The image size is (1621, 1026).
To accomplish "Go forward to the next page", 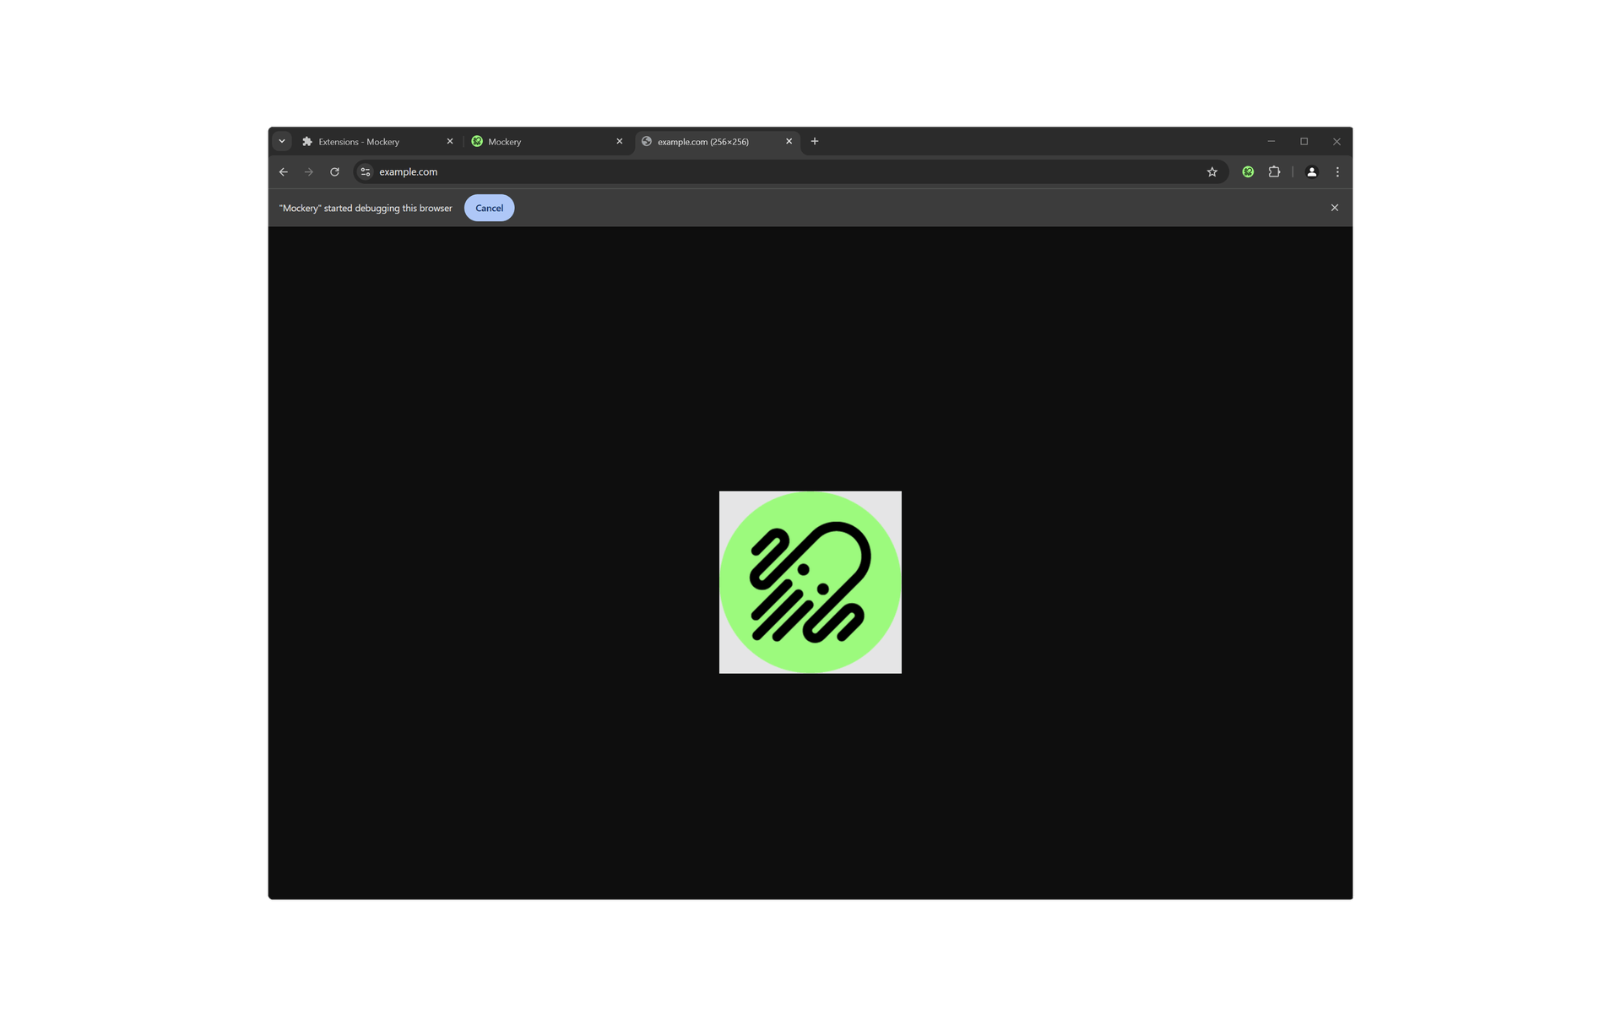I will point(309,171).
